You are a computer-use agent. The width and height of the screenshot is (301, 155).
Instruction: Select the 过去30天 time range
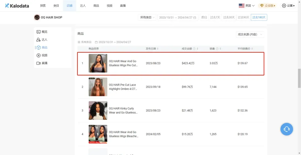tap(229, 18)
